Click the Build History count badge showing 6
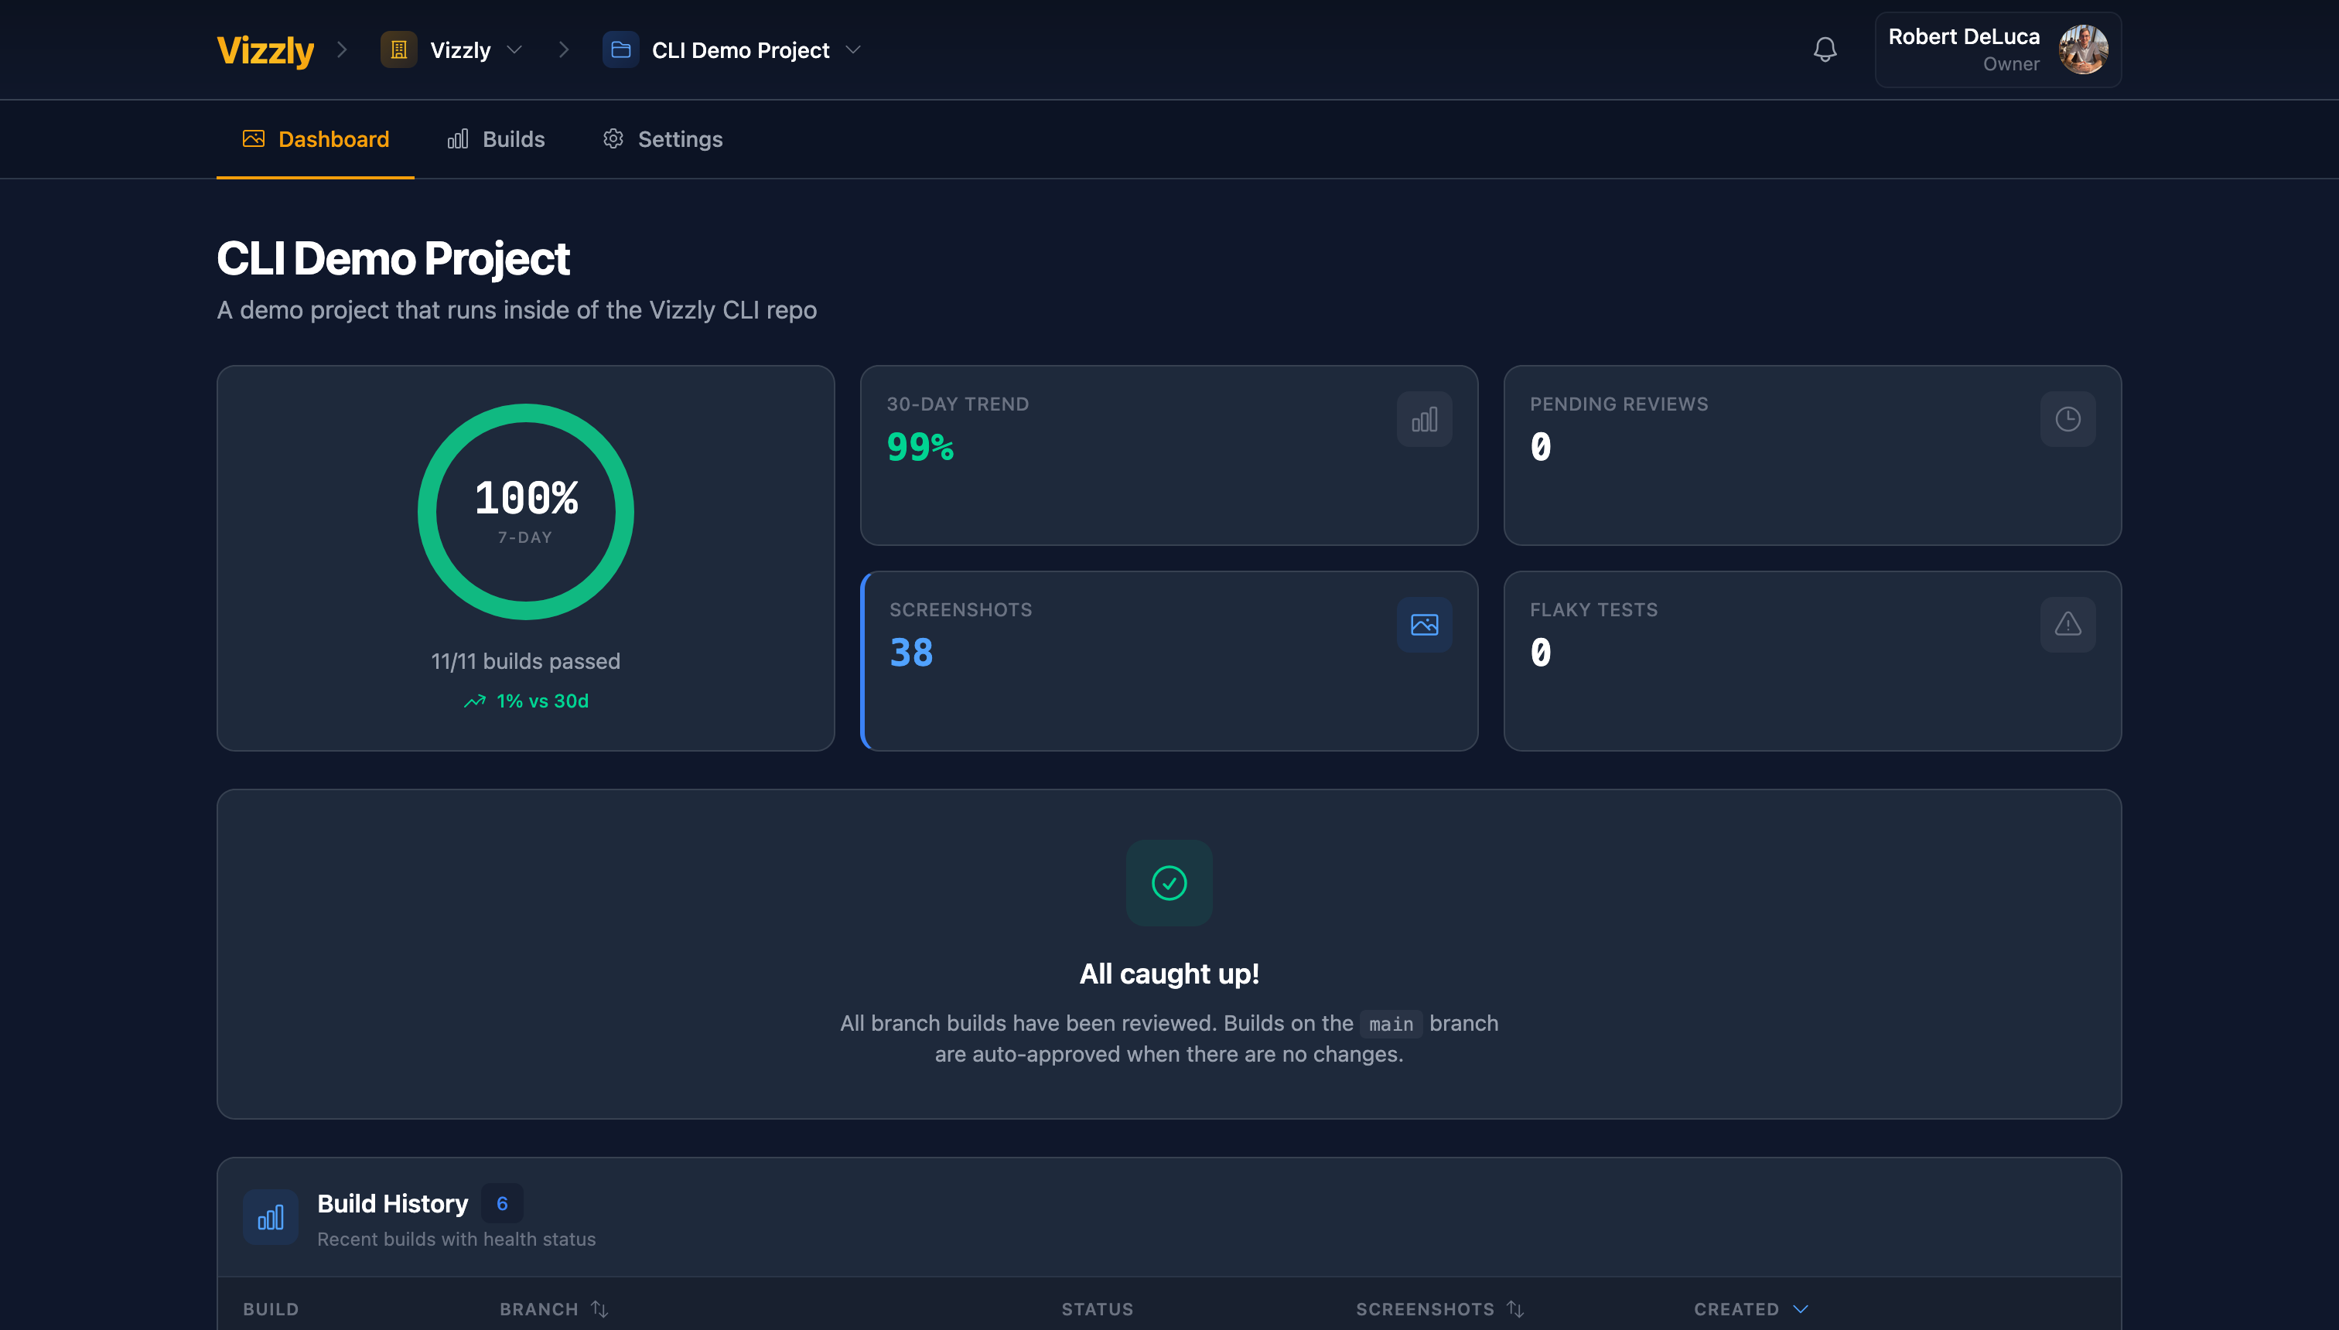The width and height of the screenshot is (2339, 1330). 502,1203
